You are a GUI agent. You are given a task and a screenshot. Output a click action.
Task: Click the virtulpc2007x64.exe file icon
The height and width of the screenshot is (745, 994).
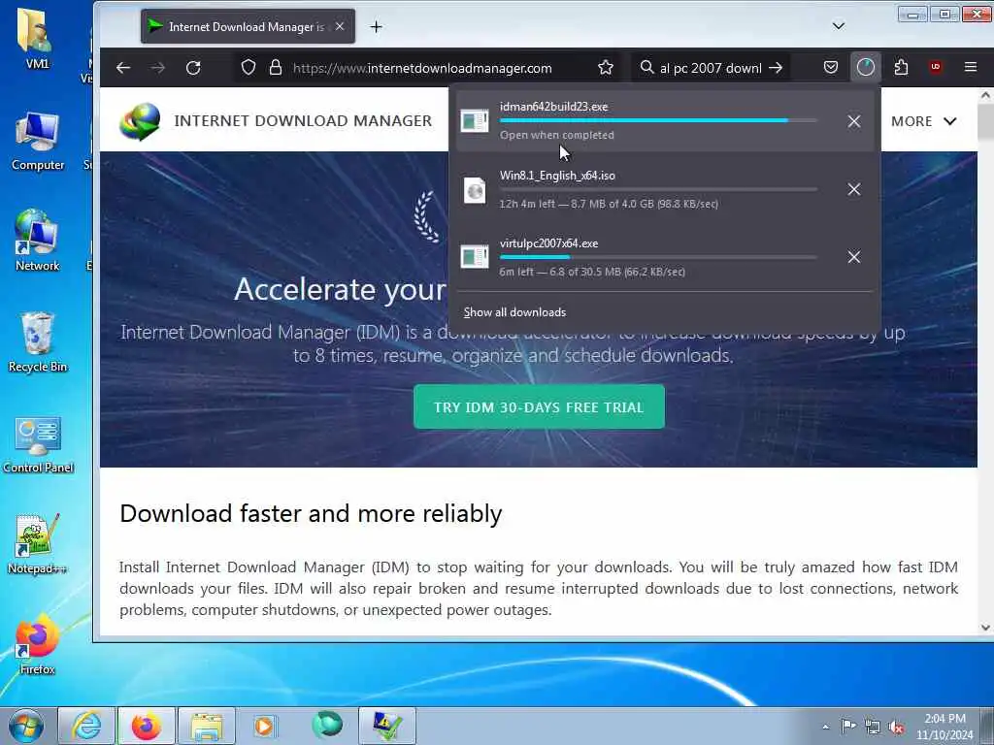[474, 256]
